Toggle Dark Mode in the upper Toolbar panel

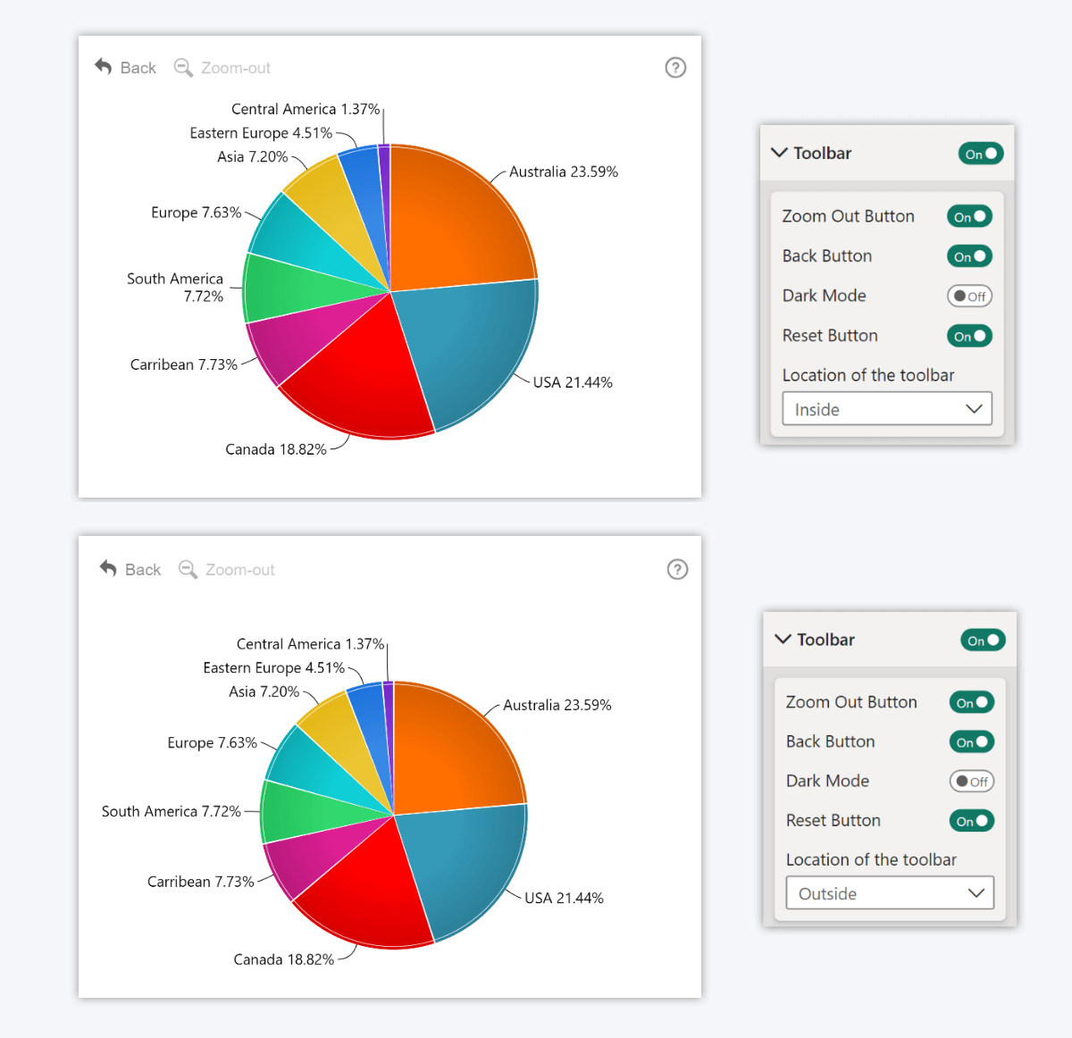pyautogui.click(x=969, y=296)
